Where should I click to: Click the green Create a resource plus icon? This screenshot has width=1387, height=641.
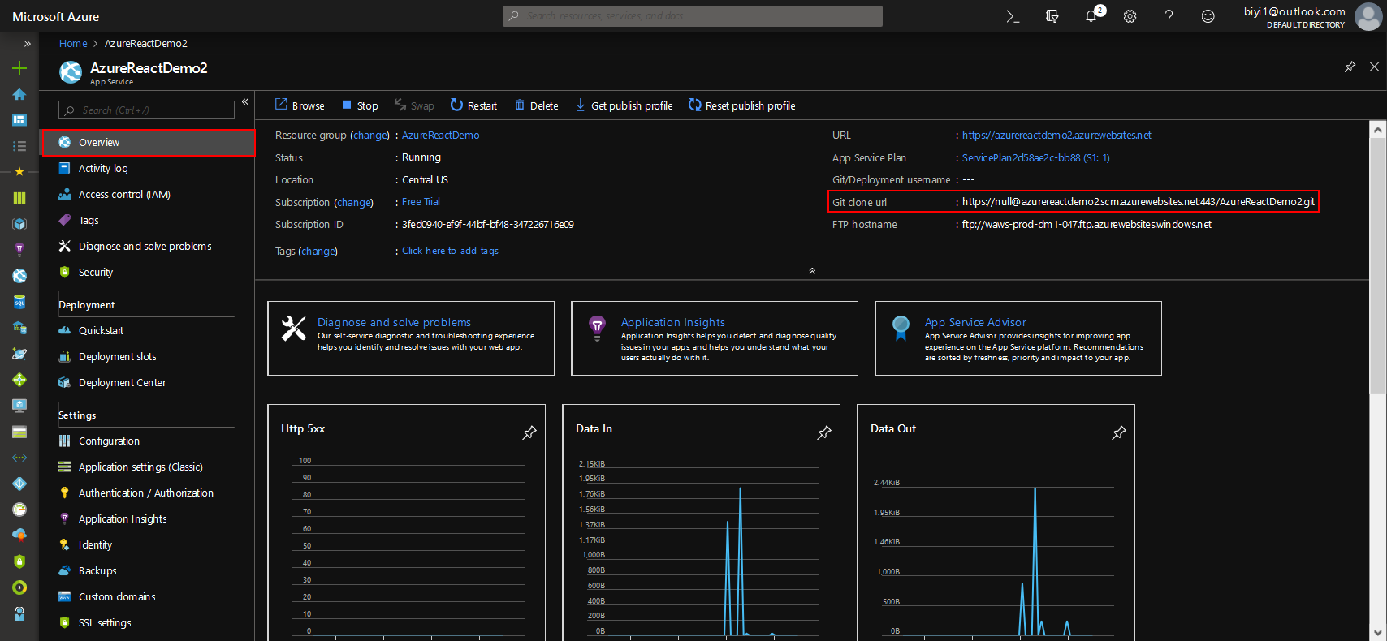click(19, 68)
